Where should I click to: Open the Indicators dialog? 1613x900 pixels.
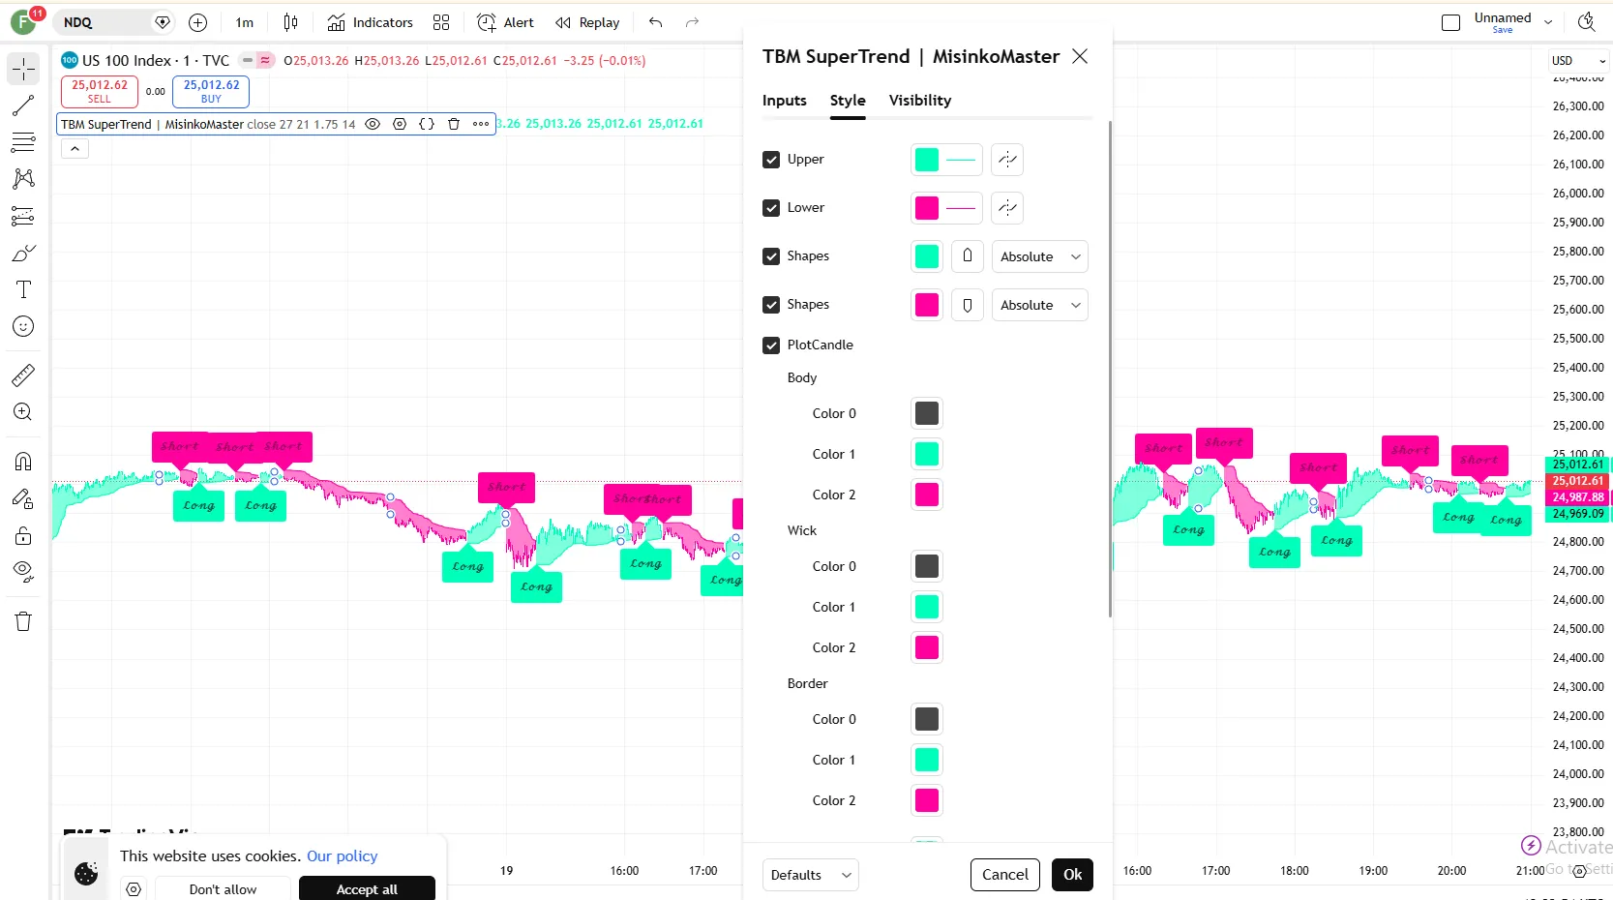[x=371, y=22]
